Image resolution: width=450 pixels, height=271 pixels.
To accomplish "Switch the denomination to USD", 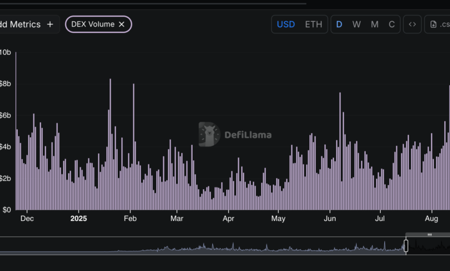I will pyautogui.click(x=286, y=24).
